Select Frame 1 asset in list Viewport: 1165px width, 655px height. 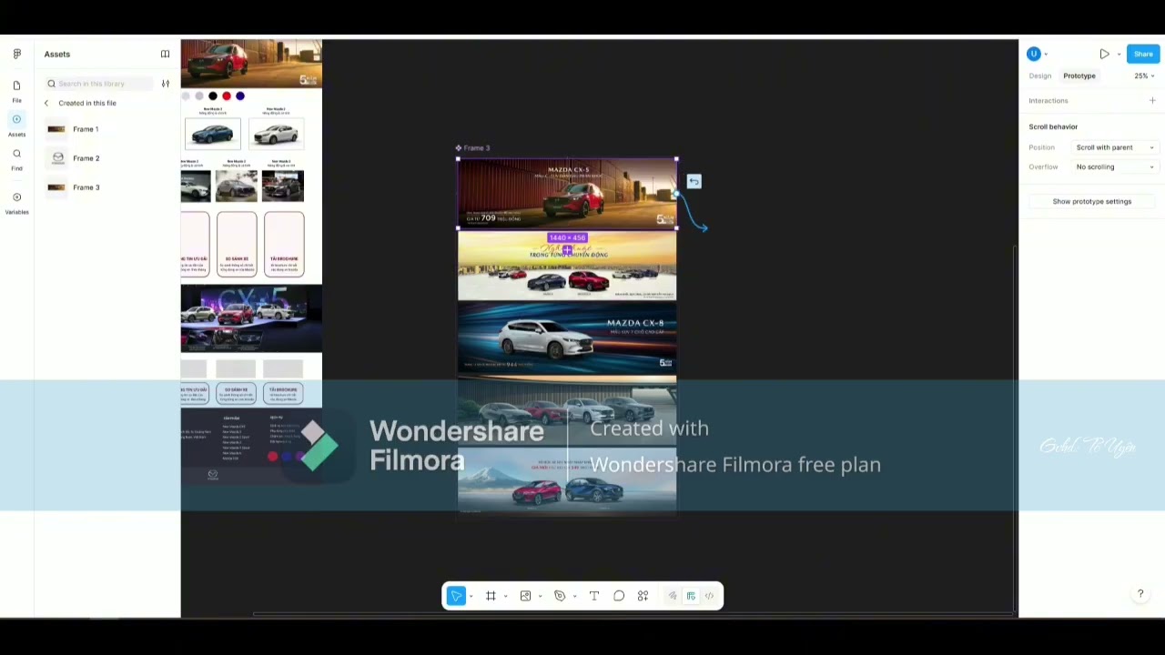pyautogui.click(x=107, y=129)
